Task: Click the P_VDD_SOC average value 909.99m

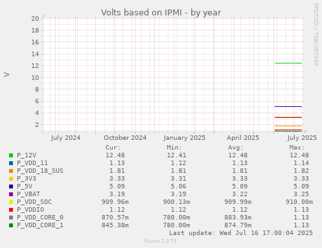Action: tap(238, 202)
